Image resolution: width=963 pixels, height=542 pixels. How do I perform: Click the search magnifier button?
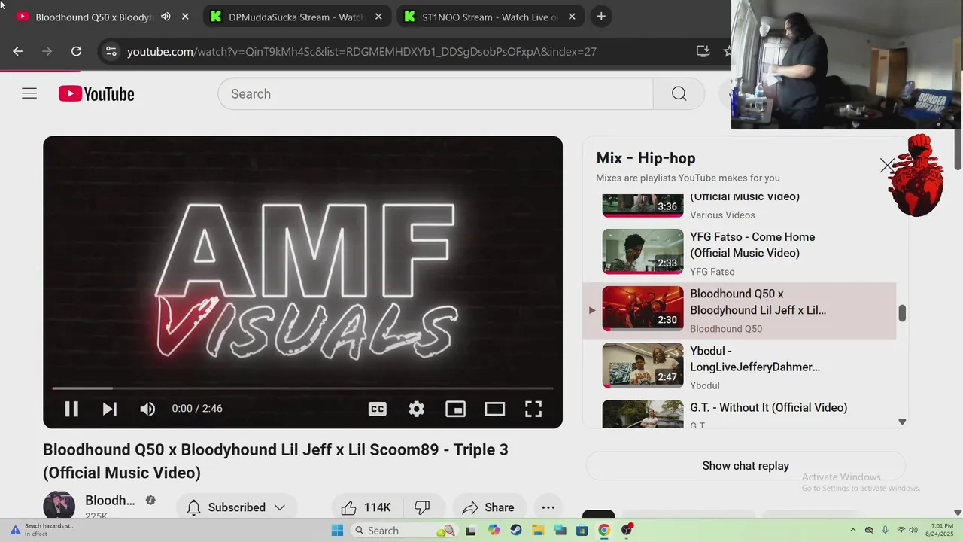pos(679,94)
